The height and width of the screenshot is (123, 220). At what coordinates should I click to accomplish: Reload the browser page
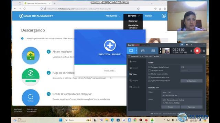pos(24,9)
